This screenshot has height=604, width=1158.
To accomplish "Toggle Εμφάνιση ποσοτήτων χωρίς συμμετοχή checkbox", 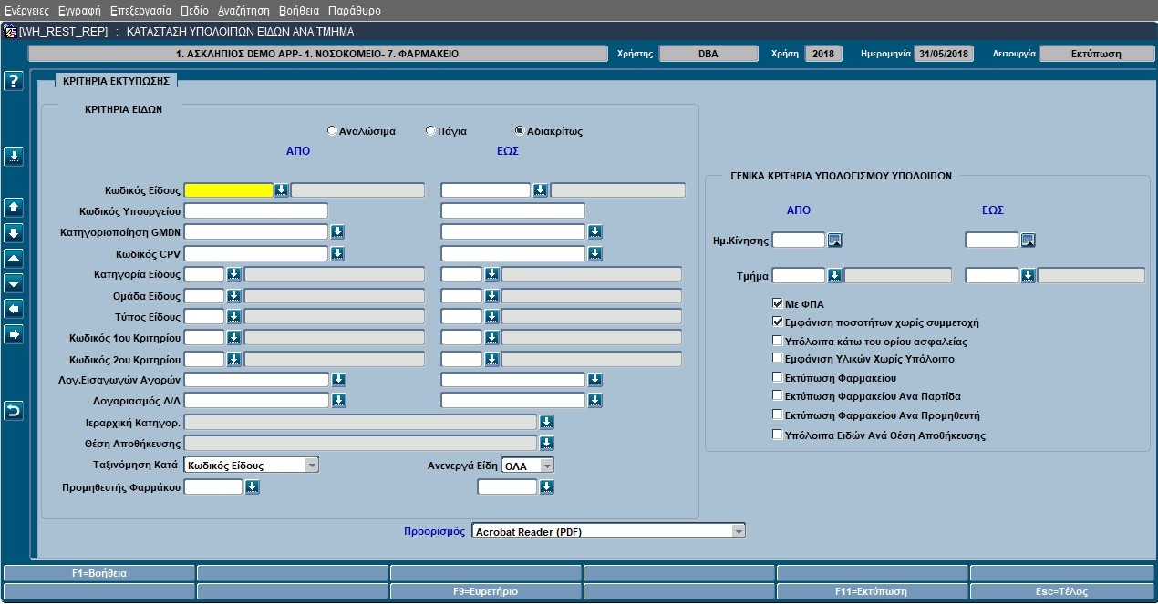I will coord(778,322).
